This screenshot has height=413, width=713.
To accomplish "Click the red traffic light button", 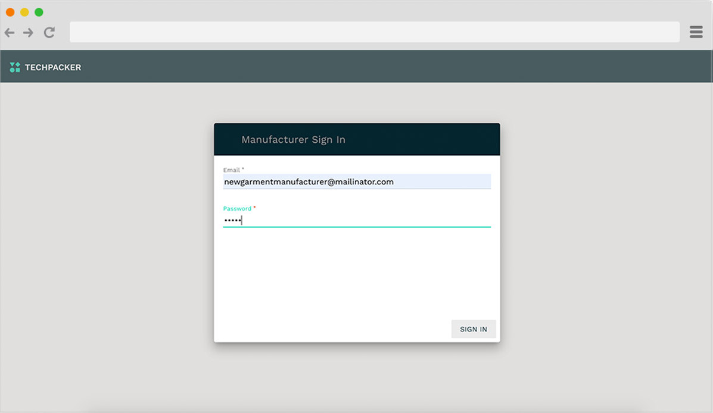I will tap(10, 11).
